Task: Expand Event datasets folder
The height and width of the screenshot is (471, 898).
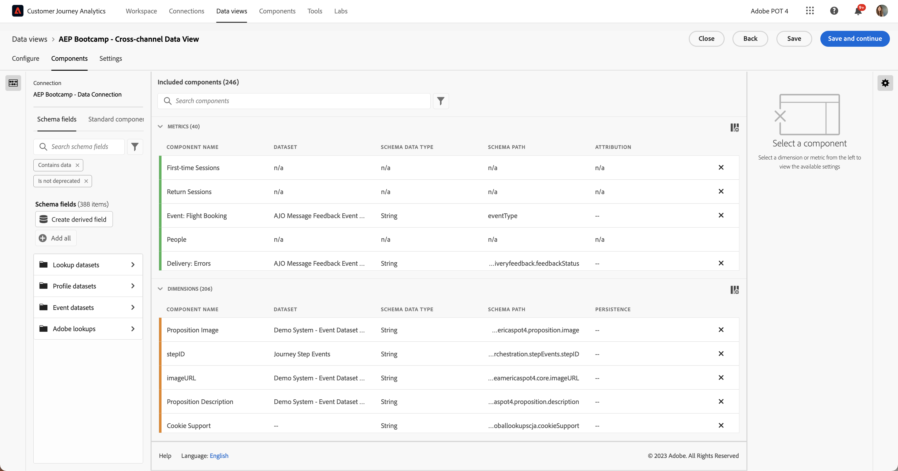Action: (x=88, y=307)
